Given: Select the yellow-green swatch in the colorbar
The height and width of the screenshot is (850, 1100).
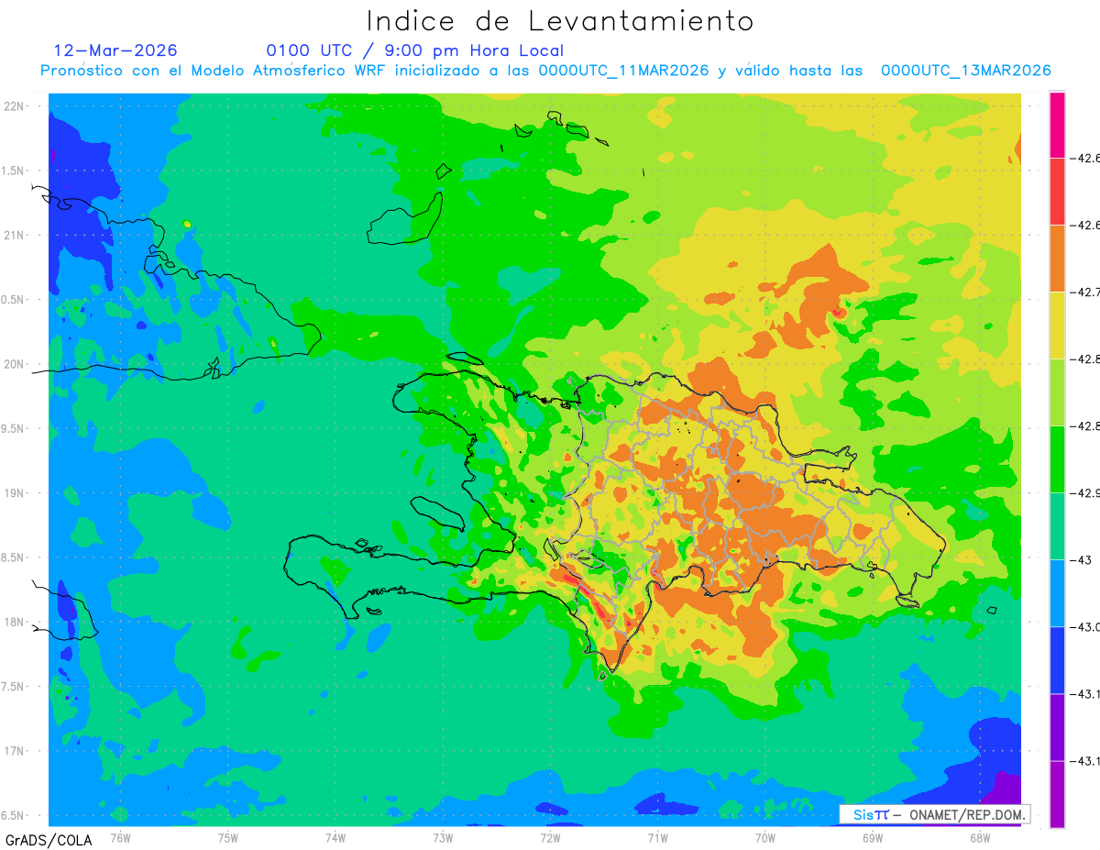Looking at the screenshot, I should [1057, 392].
